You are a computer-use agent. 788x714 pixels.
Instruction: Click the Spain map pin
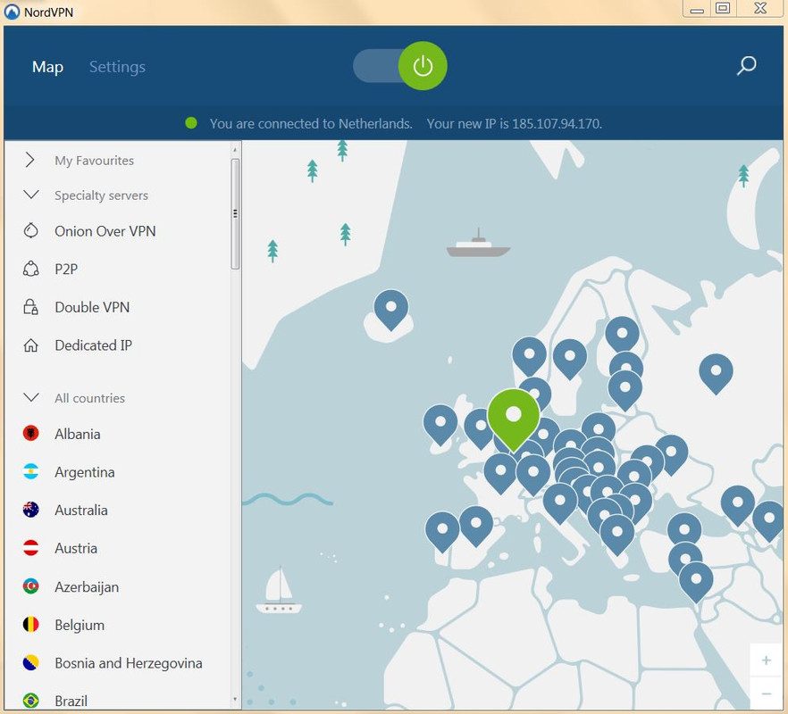tap(476, 524)
